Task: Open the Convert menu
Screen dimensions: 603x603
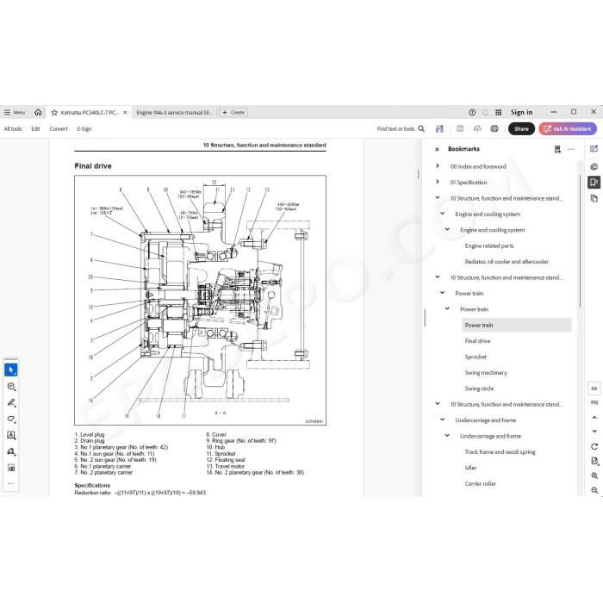Action: click(59, 129)
